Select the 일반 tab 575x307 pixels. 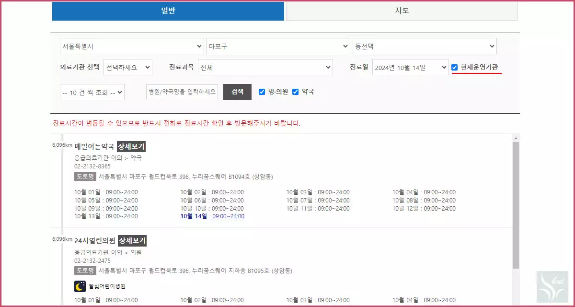click(x=168, y=11)
